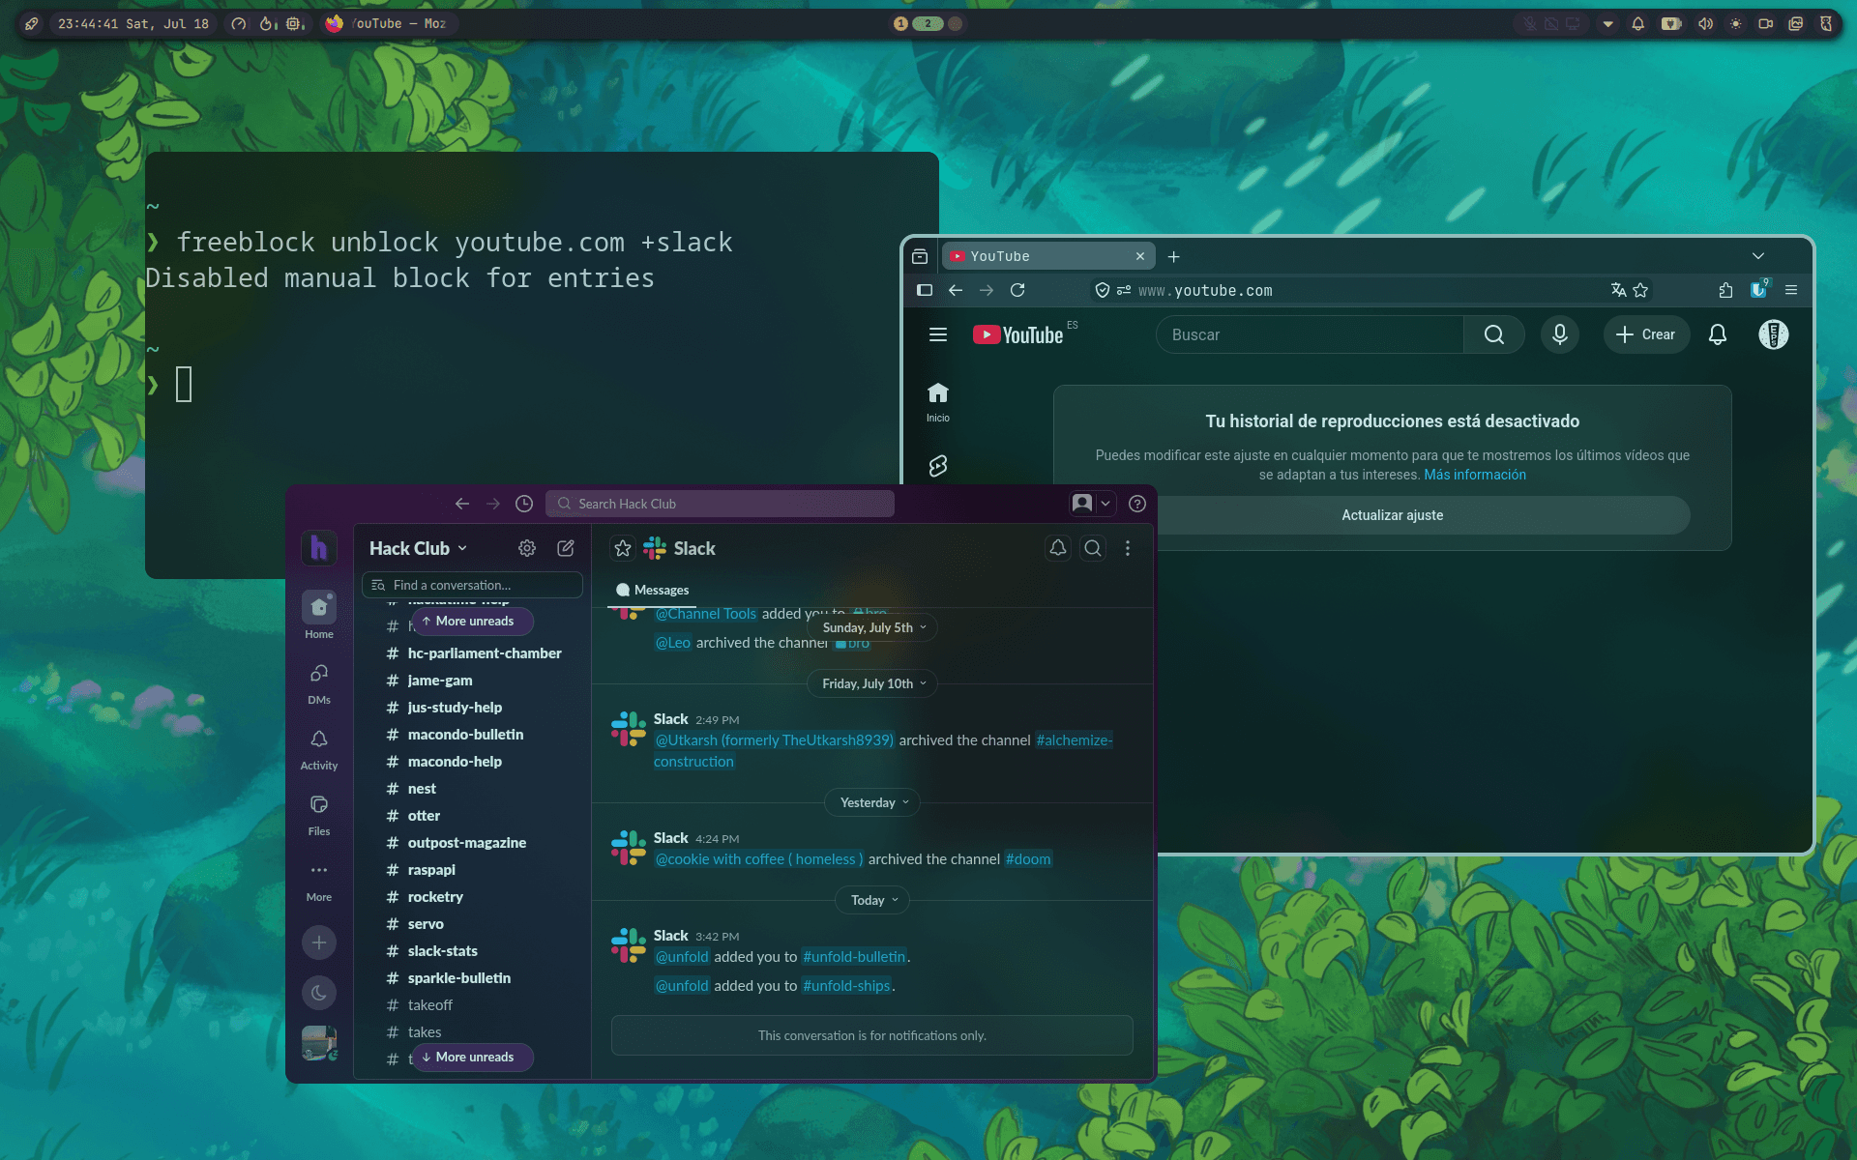1857x1160 pixels.
Task: Toggle Slack pause notifications moon icon
Action: [x=319, y=993]
